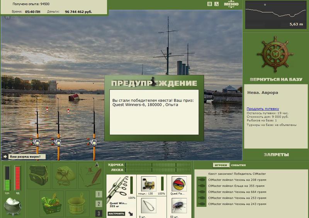Click the rod's 100% wear bar
The width and height of the screenshot is (309, 218).
131,185
